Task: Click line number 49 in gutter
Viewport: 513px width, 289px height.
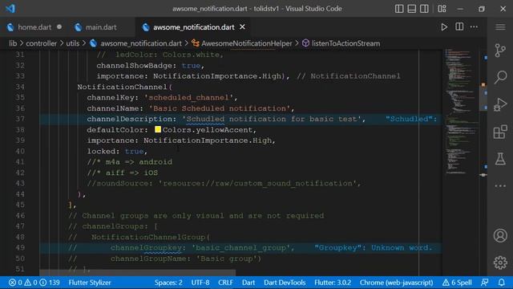Action: [20, 248]
